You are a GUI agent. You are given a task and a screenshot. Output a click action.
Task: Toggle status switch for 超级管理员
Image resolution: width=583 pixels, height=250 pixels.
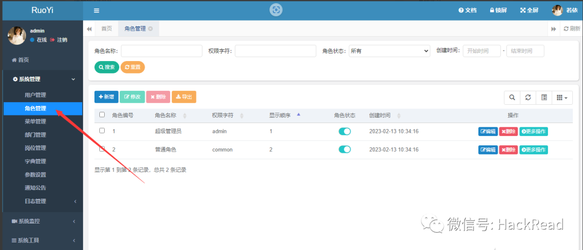pos(344,131)
